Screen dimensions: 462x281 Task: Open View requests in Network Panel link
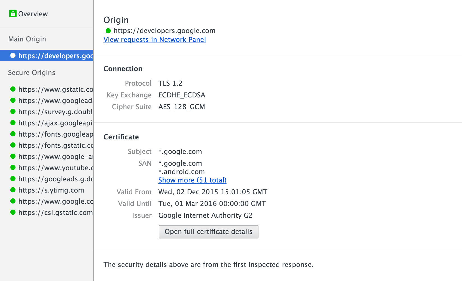(154, 40)
